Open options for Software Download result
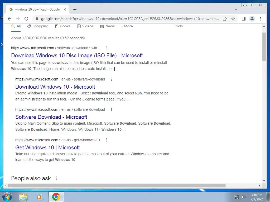This screenshot has height=202, width=270. pyautogui.click(x=112, y=109)
